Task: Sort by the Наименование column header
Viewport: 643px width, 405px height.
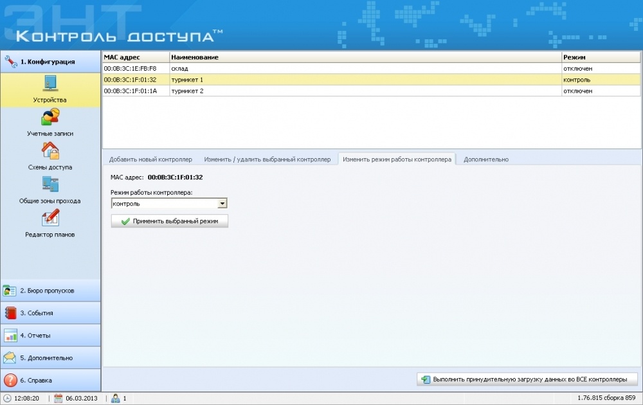Action: (365, 57)
